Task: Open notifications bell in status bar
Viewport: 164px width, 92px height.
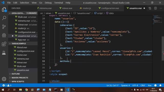Action: tap(160, 85)
